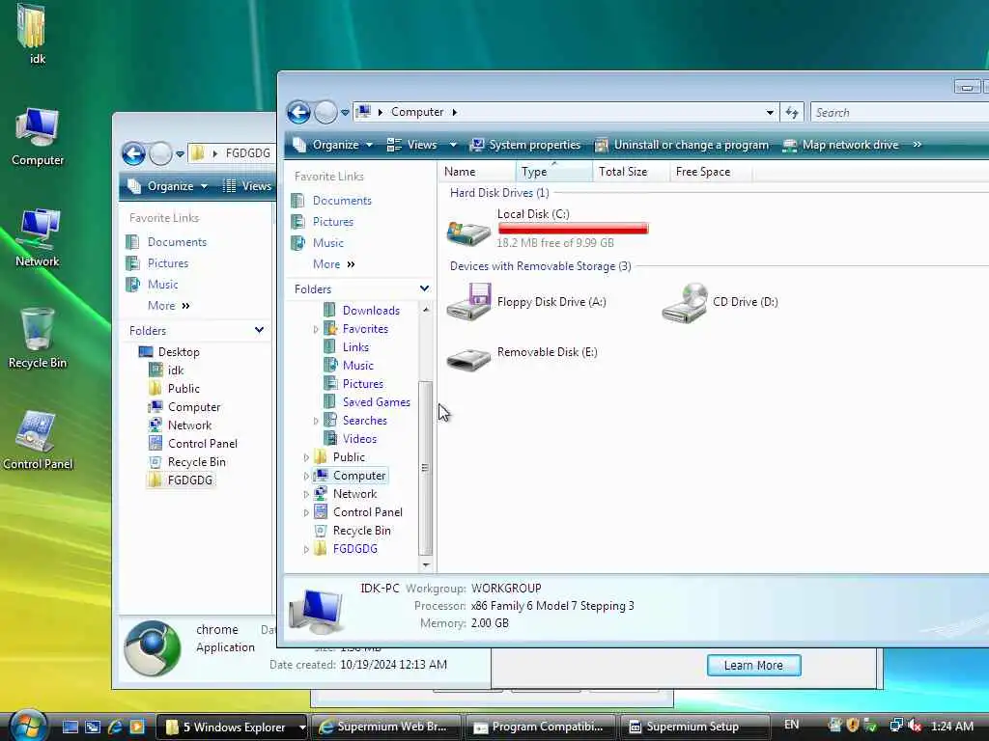
Task: Click Views button in FGDGDG window
Action: [x=248, y=186]
